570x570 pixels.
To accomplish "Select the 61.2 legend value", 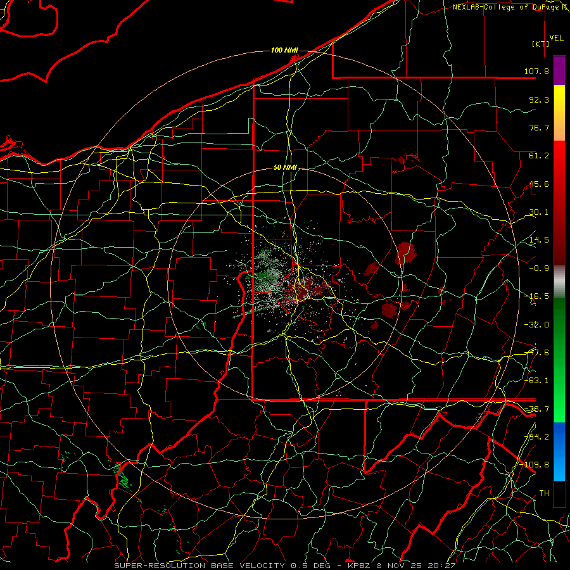I will (x=539, y=156).
